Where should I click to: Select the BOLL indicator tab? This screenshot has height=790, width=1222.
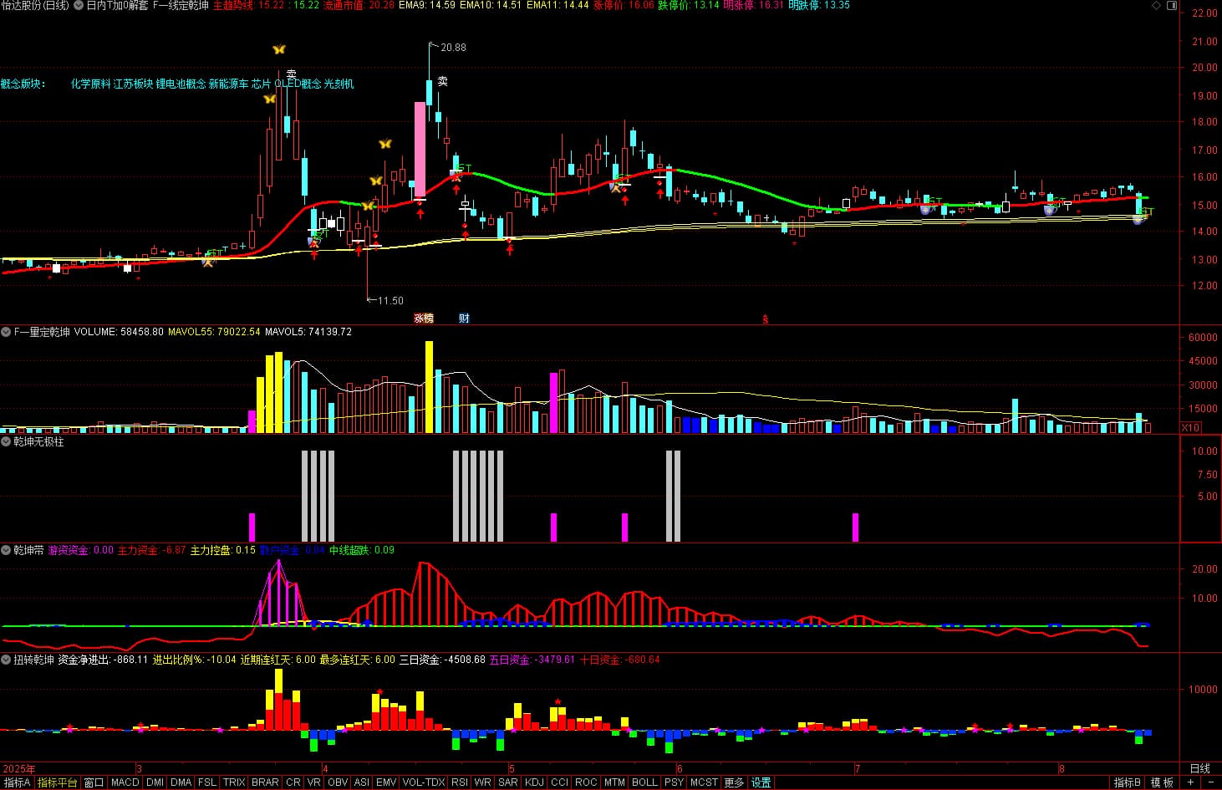coord(644,782)
